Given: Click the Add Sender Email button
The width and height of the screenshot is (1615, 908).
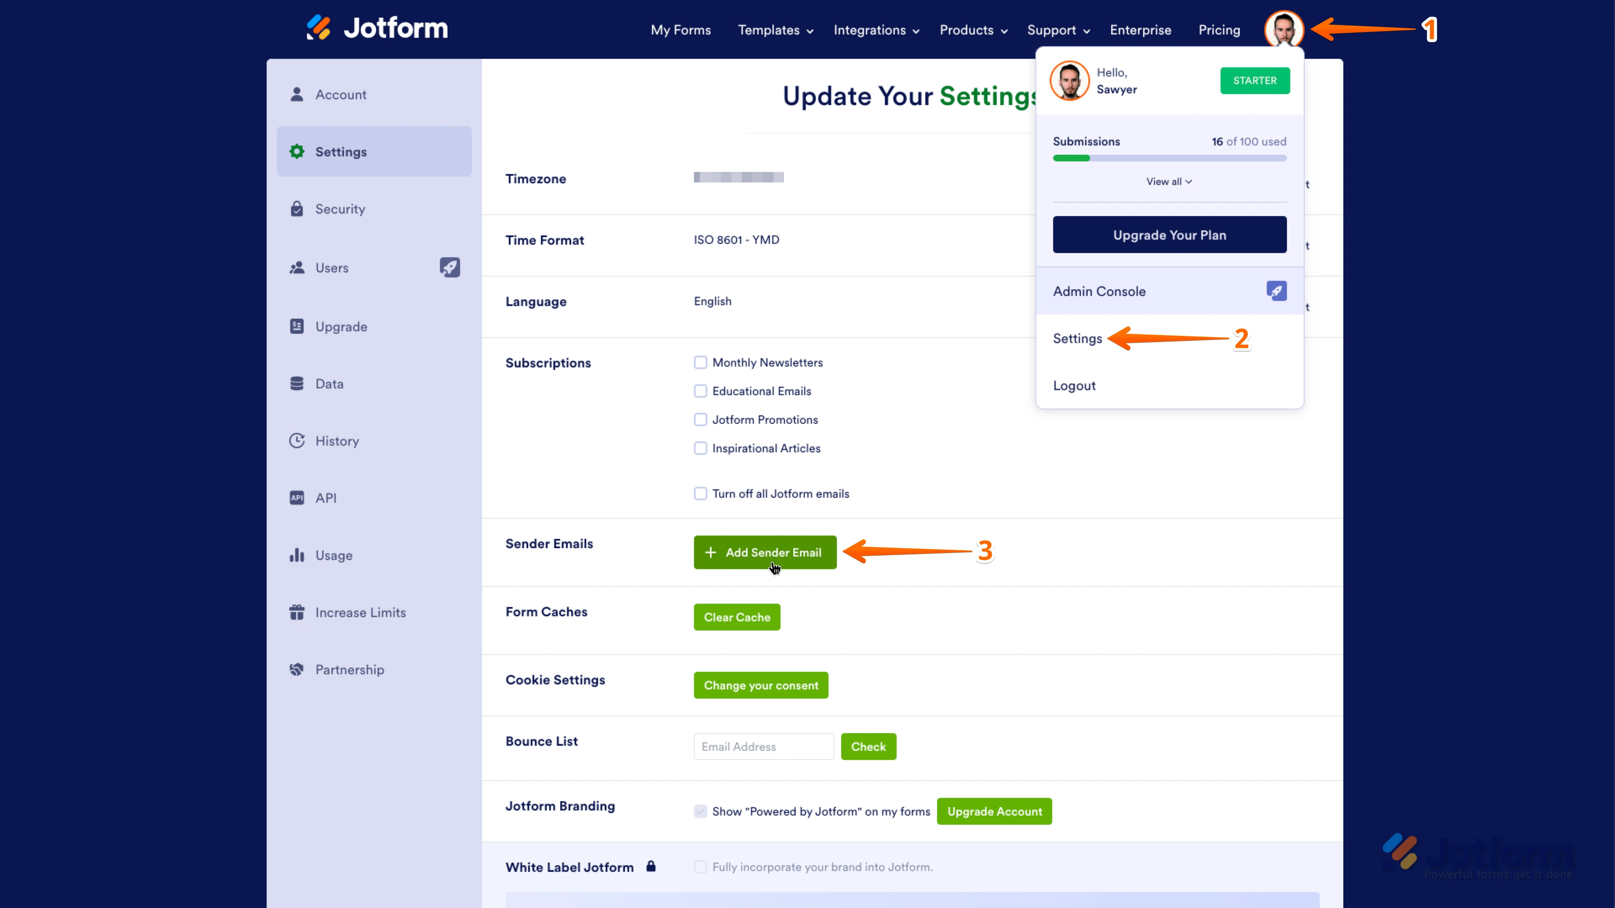Looking at the screenshot, I should pos(764,552).
